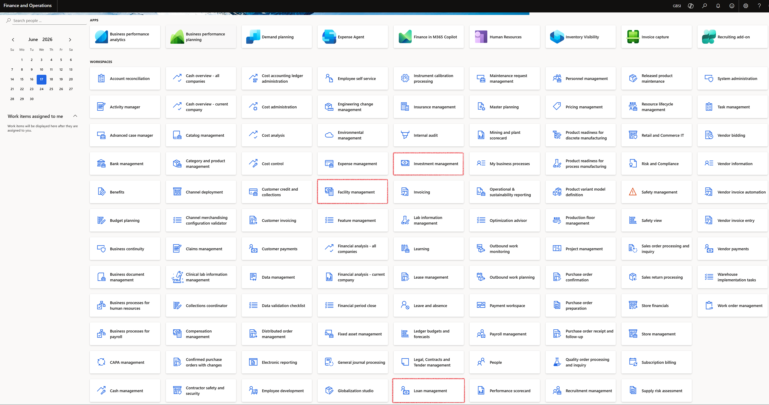
Task: Open Environmental management workspace
Action: click(353, 135)
